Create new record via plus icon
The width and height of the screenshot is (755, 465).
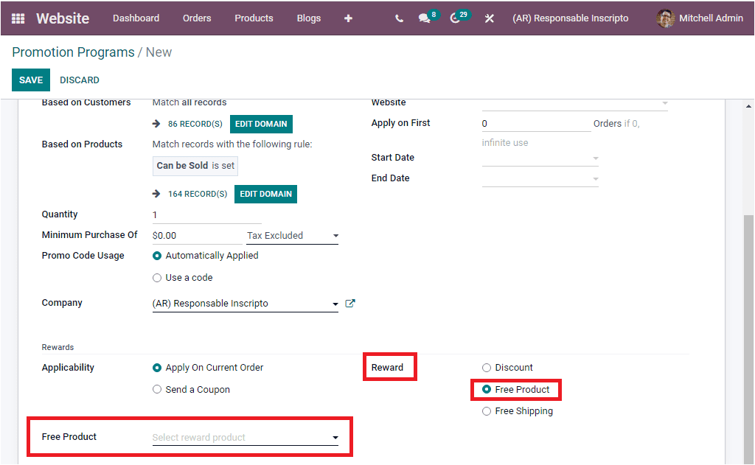pos(347,18)
